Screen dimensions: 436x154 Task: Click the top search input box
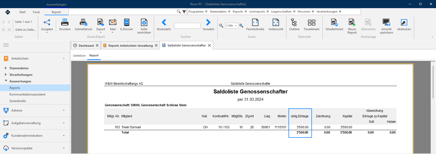tap(123, 12)
